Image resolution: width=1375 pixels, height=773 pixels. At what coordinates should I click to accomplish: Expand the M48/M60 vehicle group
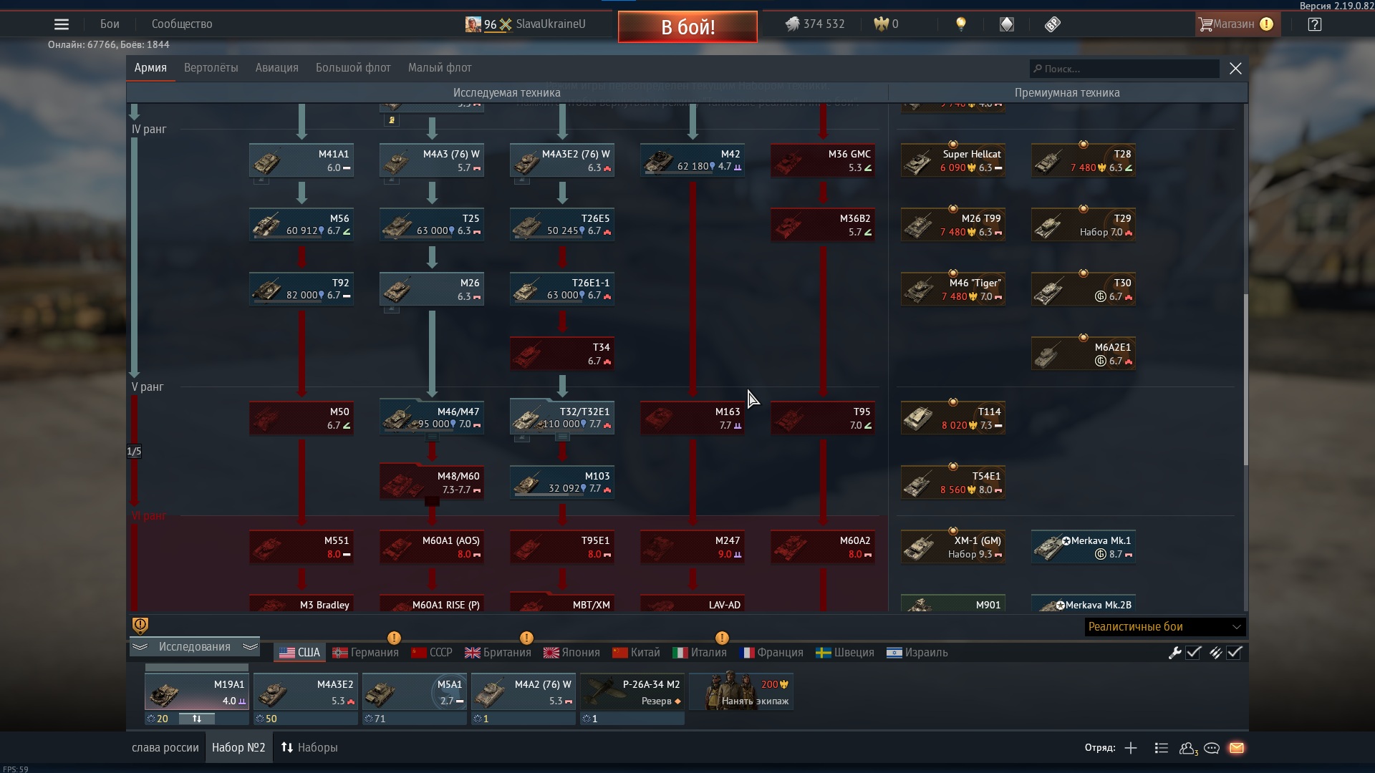432,501
